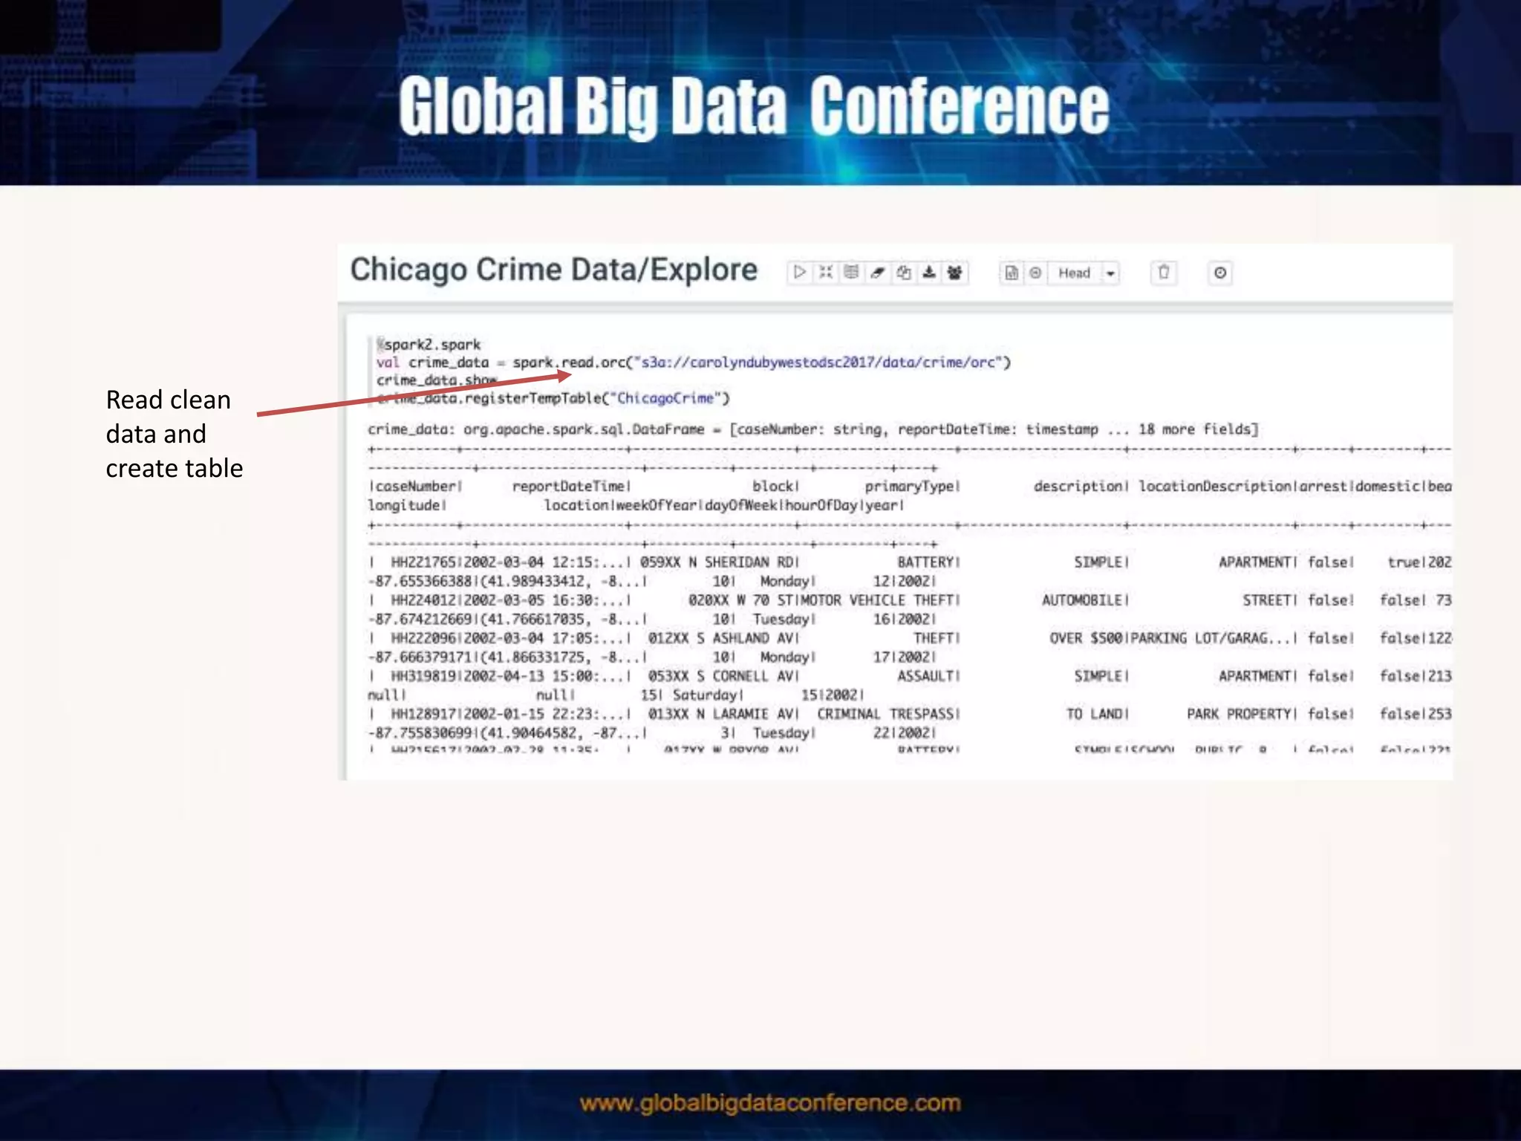Expand the Head revision dropdown arrow
Viewport: 1521px width, 1141px height.
point(1110,273)
